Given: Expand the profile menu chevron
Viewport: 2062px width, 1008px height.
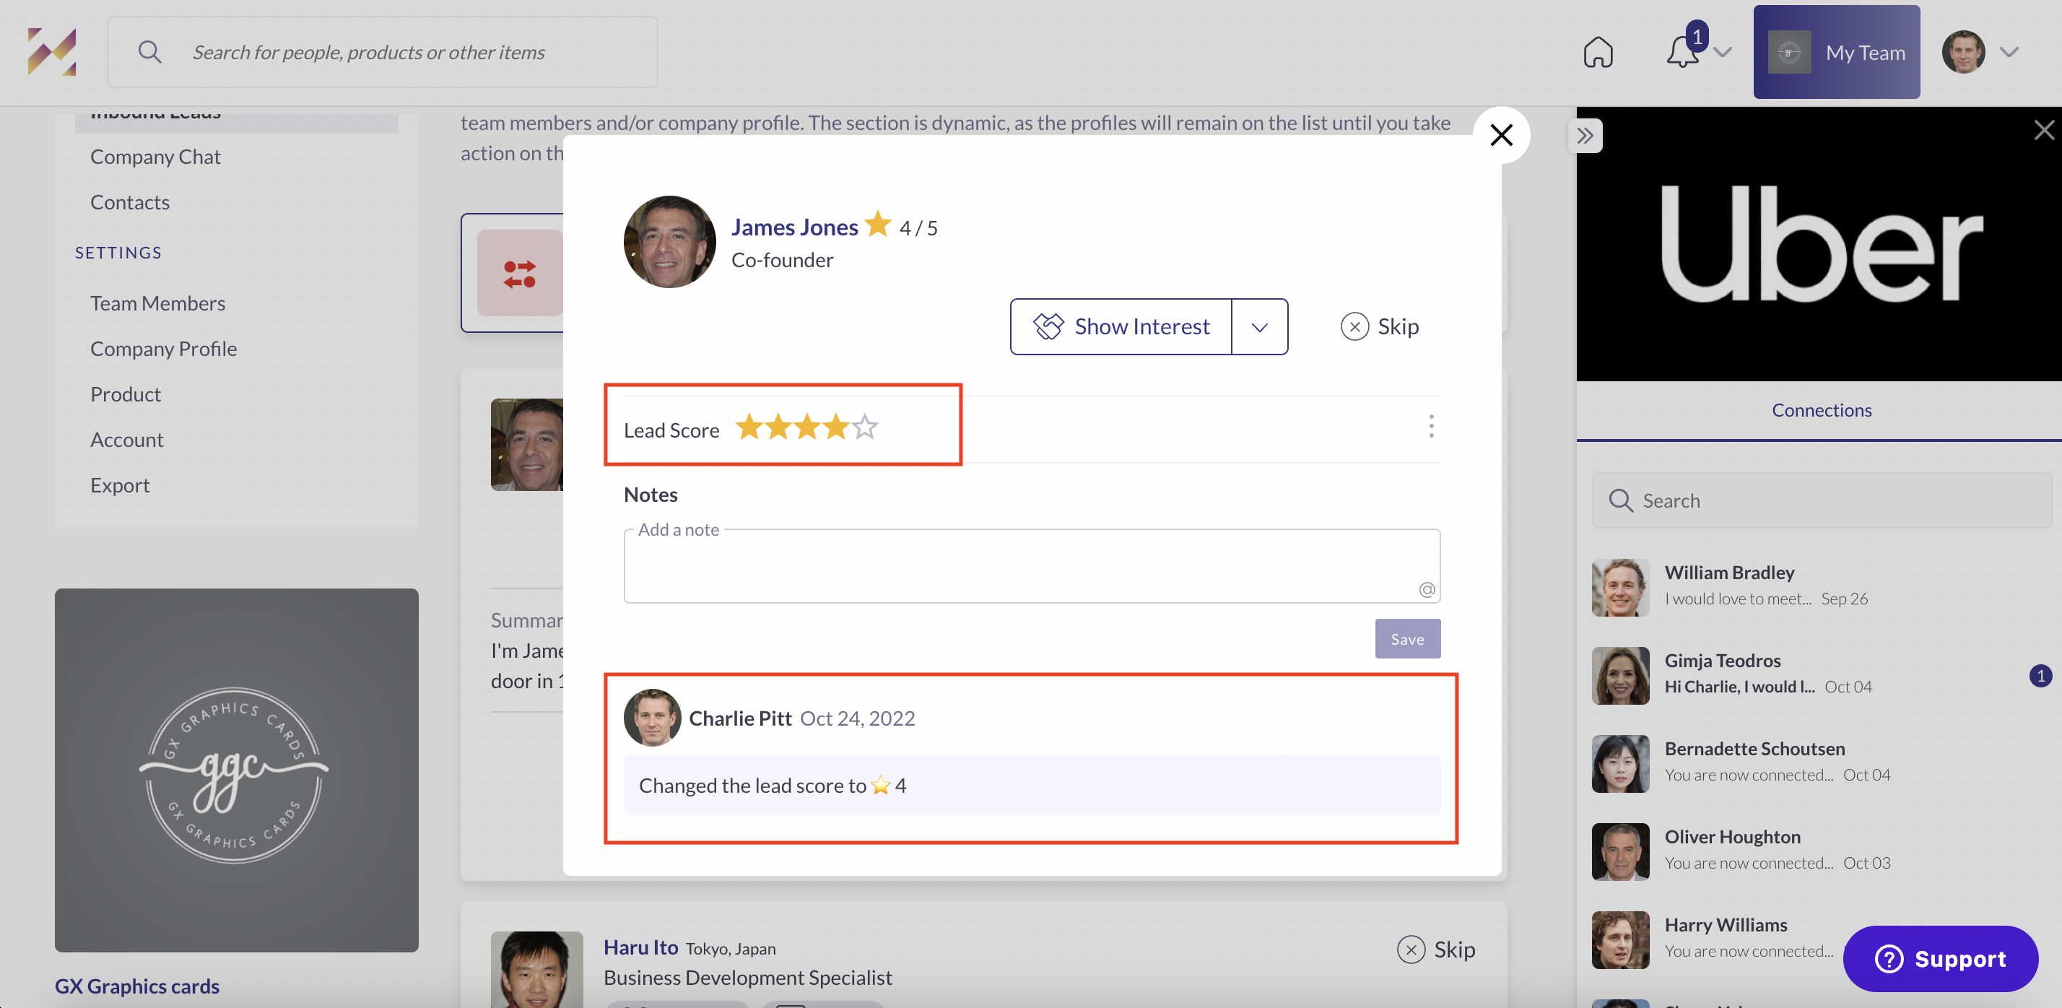Looking at the screenshot, I should (2009, 52).
